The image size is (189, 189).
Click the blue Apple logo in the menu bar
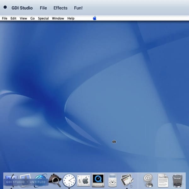click(x=94, y=18)
